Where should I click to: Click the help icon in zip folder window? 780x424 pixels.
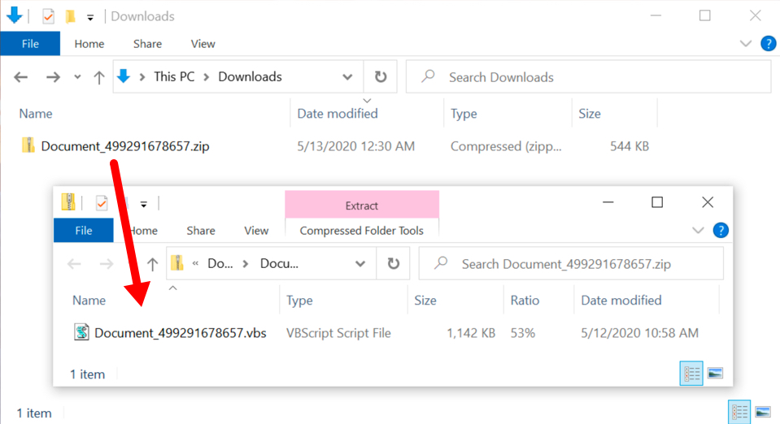tap(721, 230)
